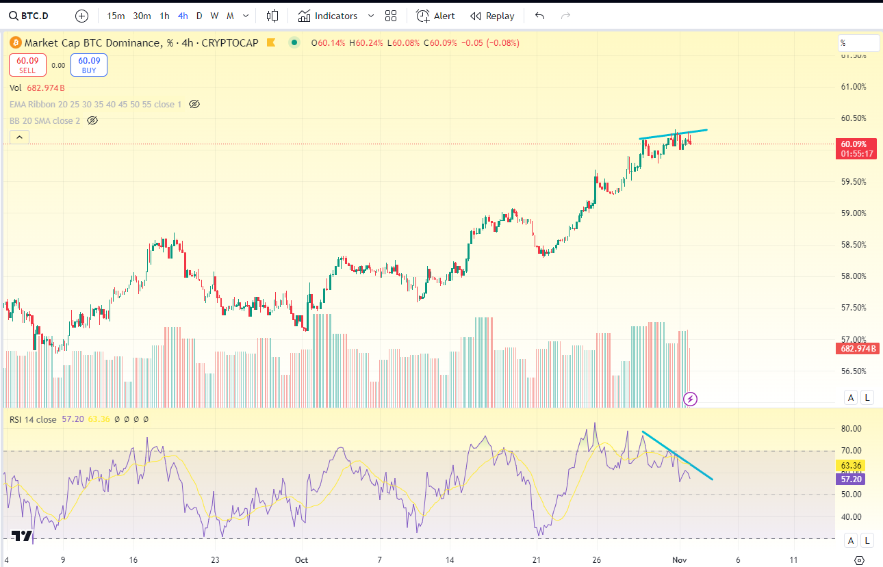Switch to the 15m timeframe

coord(116,16)
